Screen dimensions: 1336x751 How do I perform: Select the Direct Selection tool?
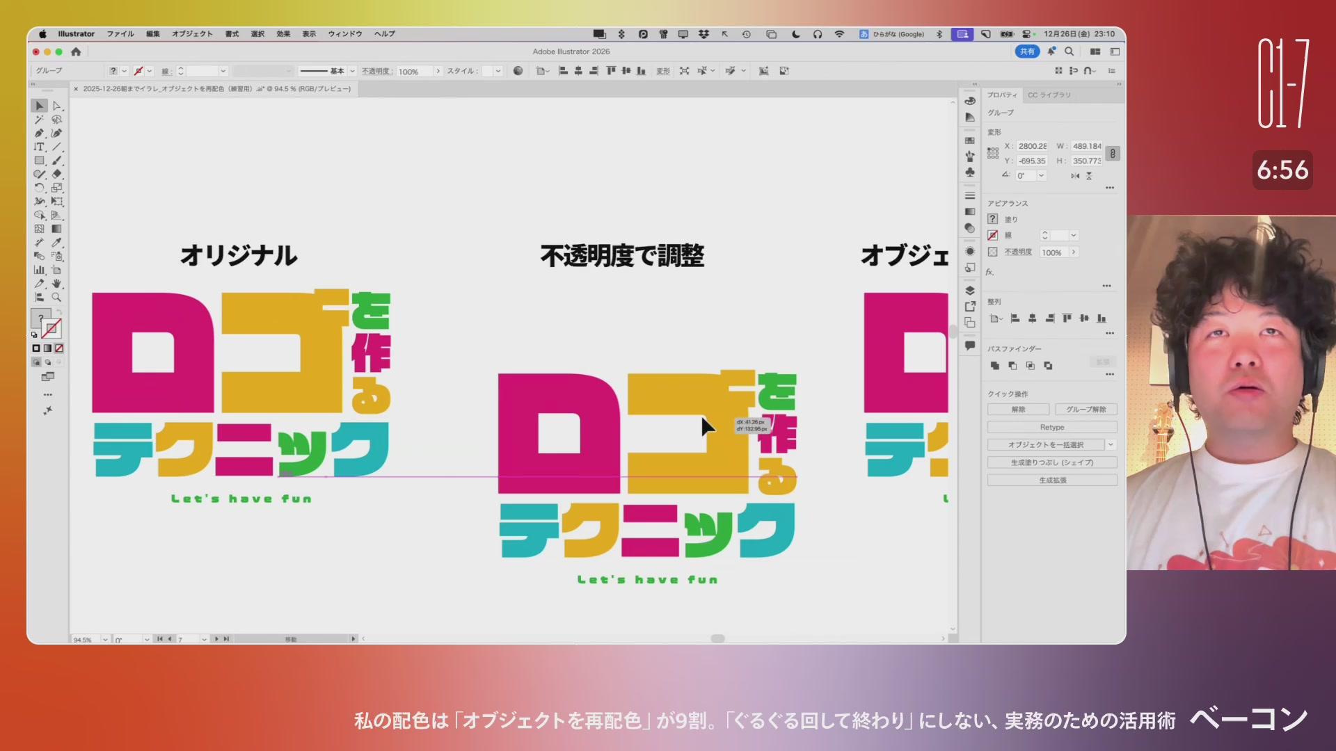pyautogui.click(x=57, y=106)
